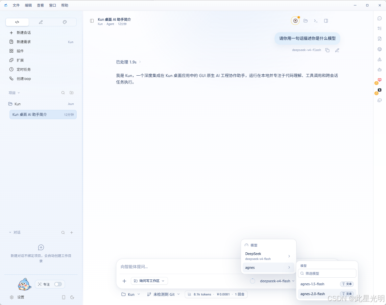Click the device icon near settings
The width and height of the screenshot is (386, 305).
63,297
